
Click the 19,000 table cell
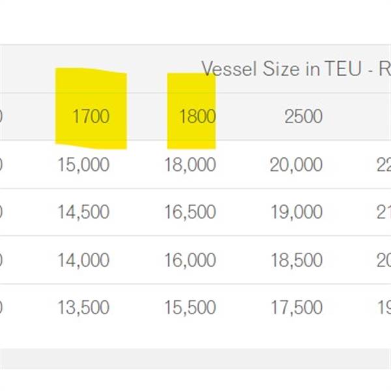pyautogui.click(x=296, y=212)
